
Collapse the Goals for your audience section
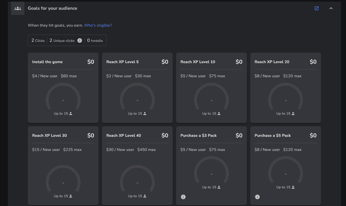(x=331, y=8)
